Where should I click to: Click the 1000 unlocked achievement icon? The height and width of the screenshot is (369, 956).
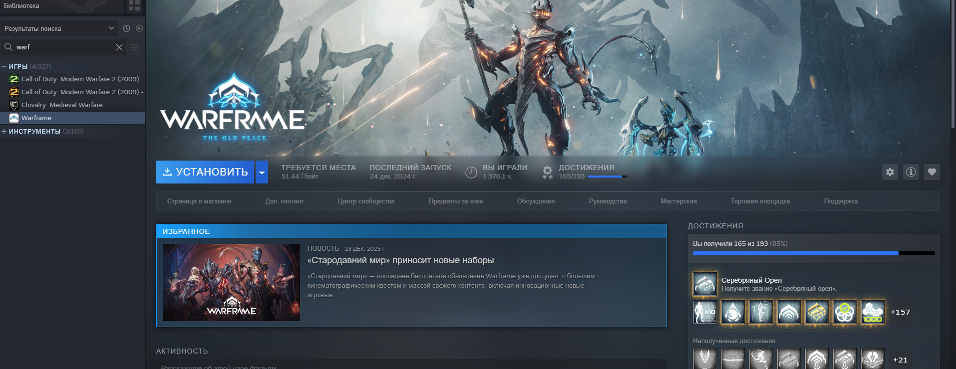click(873, 312)
